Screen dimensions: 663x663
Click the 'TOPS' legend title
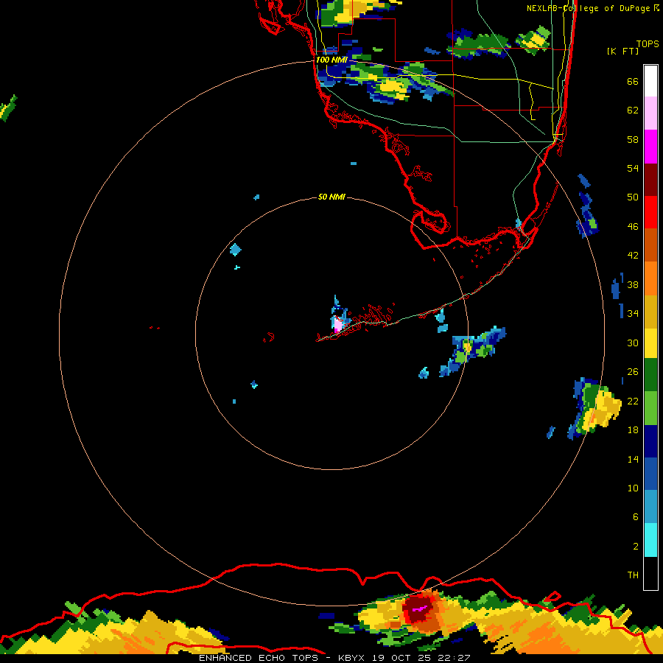648,43
